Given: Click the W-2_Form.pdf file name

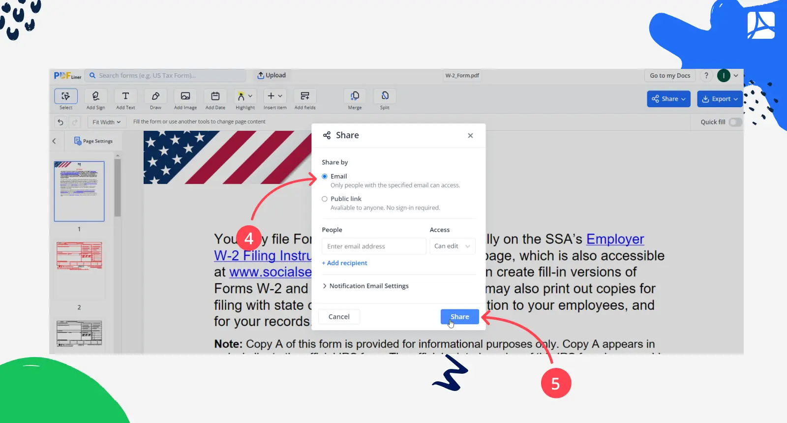Looking at the screenshot, I should (x=462, y=76).
